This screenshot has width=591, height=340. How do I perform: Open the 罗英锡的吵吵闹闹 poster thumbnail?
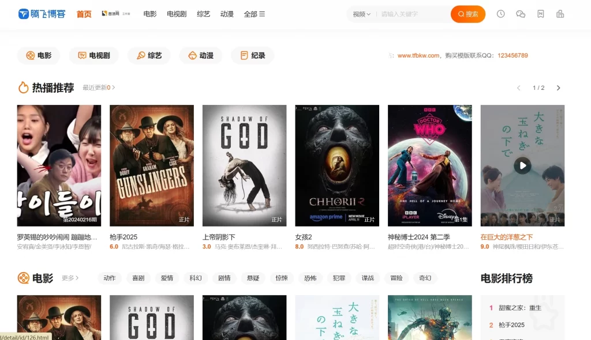tap(59, 165)
